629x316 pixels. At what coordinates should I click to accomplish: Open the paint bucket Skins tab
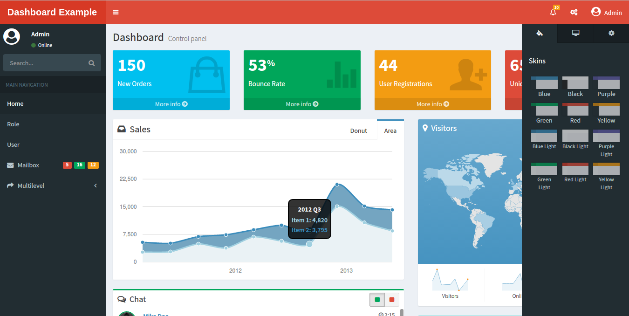tap(540, 33)
